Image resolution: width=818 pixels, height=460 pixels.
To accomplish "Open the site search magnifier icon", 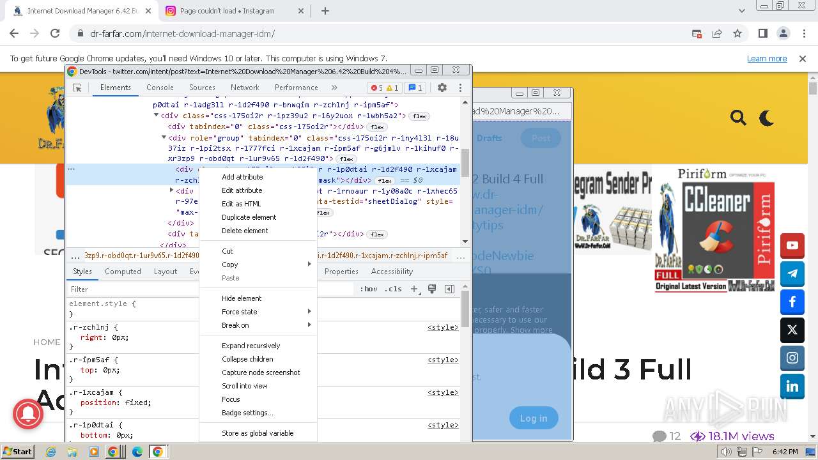I will (x=738, y=118).
